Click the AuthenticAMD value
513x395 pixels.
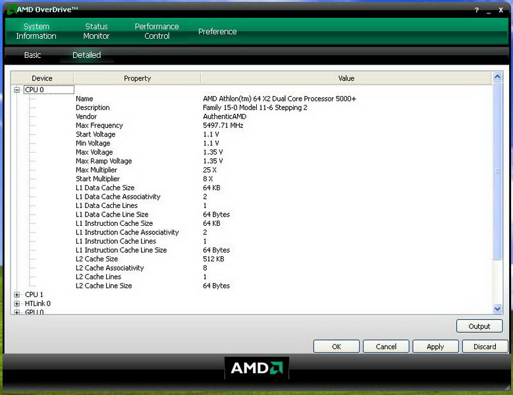(x=225, y=117)
